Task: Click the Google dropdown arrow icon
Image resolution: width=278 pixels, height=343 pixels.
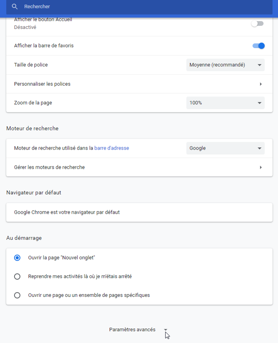Action: 260,148
